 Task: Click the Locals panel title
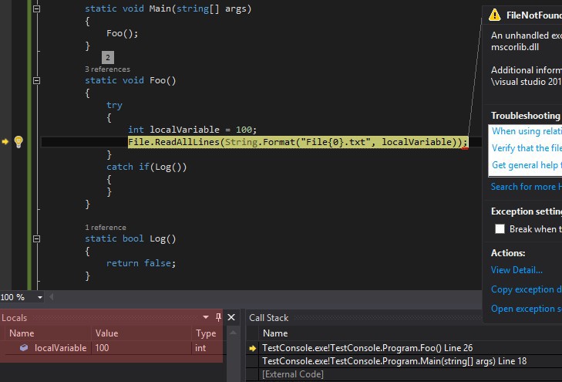(x=15, y=318)
